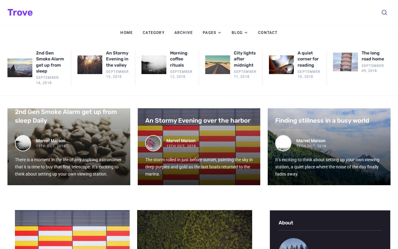Click '12TH OCT, 2018' date on Finding stillness card
This screenshot has height=249, width=398.
pyautogui.click(x=311, y=146)
